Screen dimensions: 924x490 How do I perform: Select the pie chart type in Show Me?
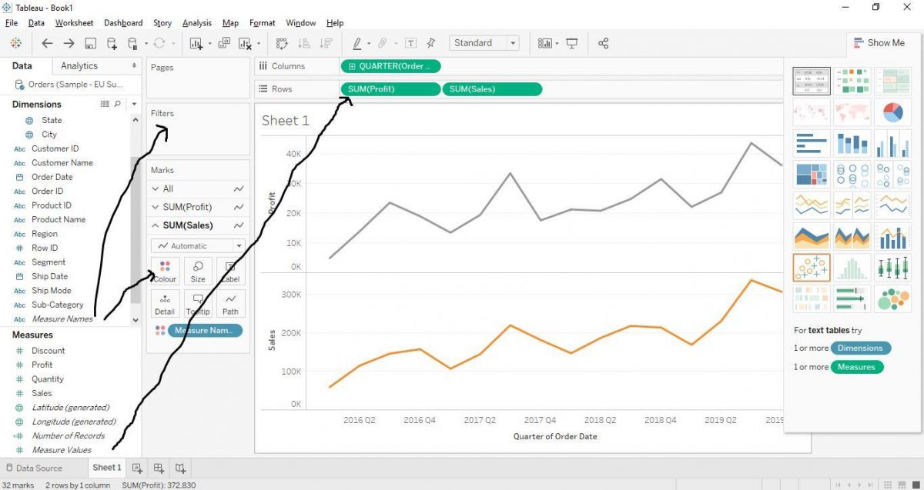coord(892,112)
